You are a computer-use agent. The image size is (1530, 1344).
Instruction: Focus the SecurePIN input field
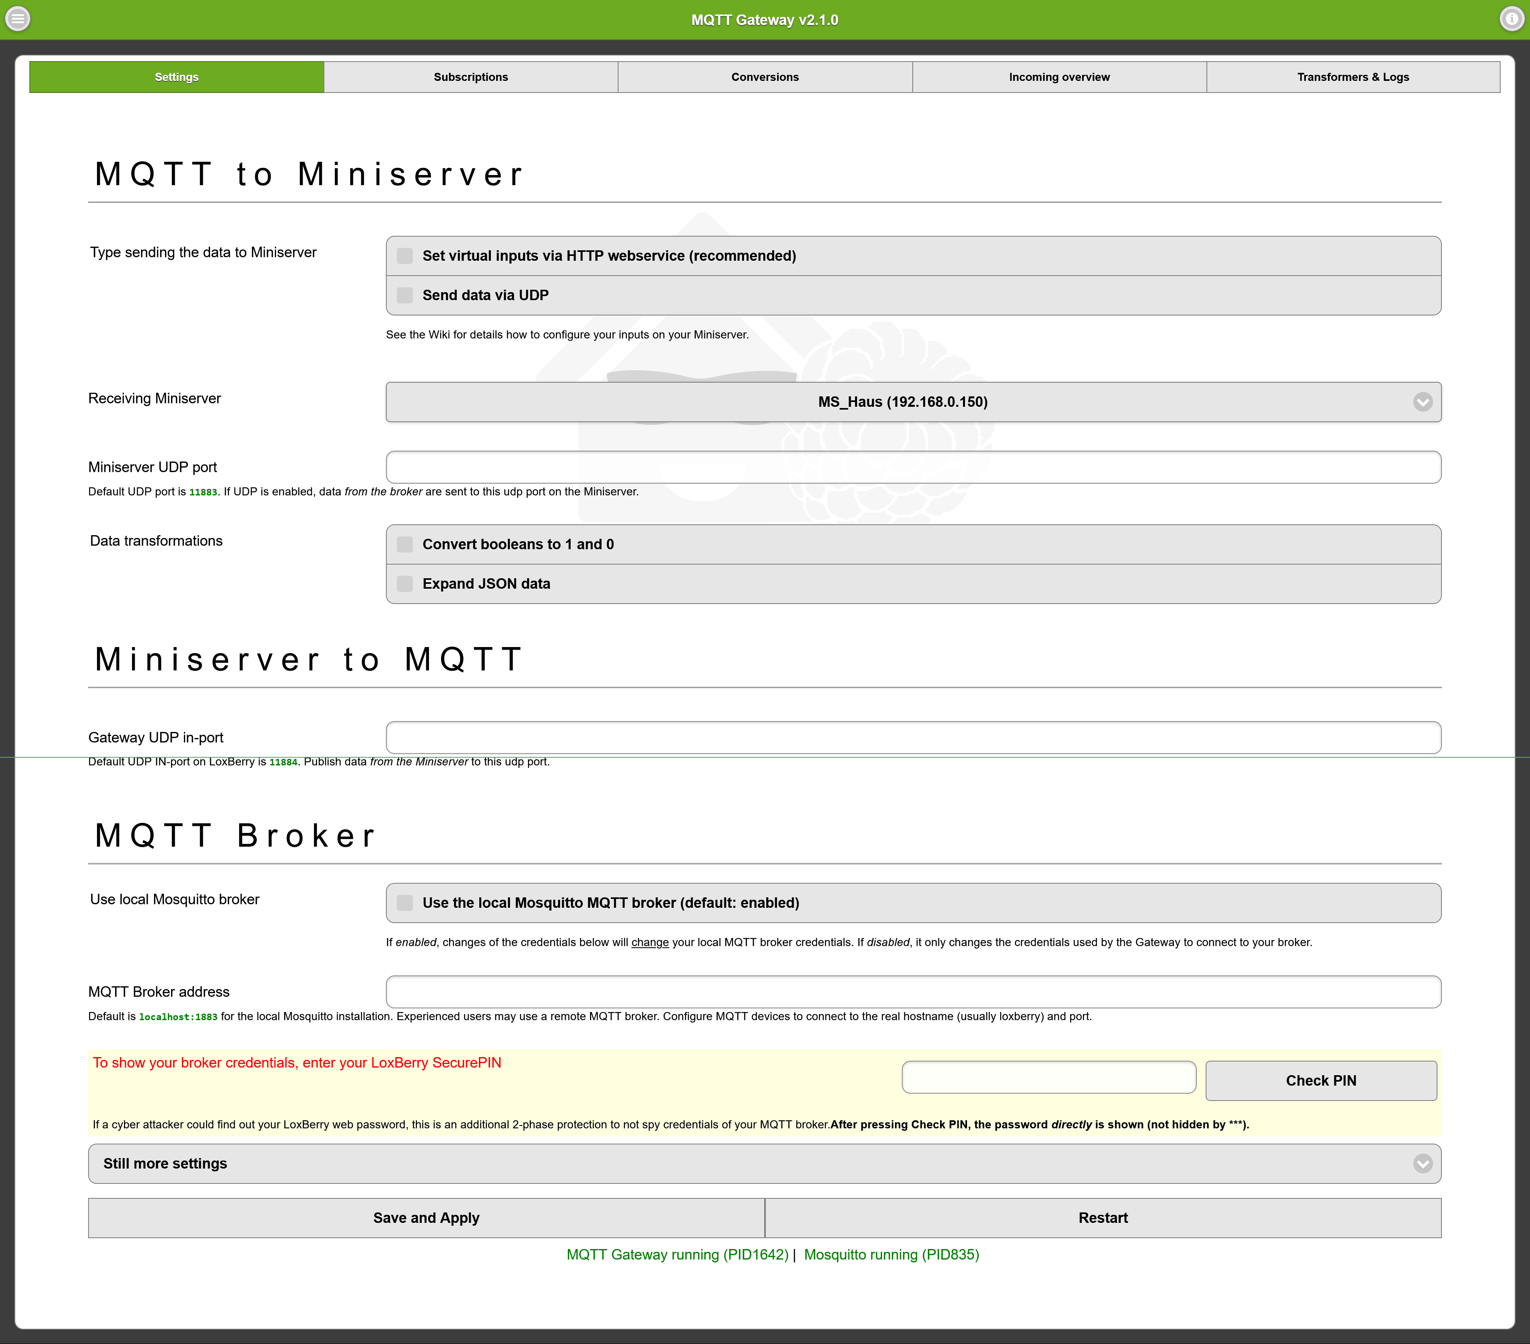1048,1078
